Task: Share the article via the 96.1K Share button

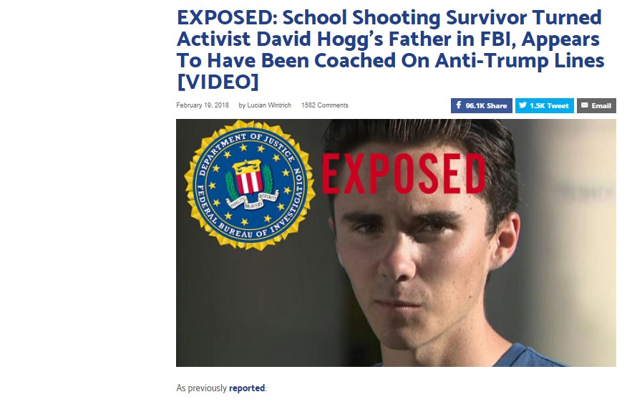Action: click(482, 106)
